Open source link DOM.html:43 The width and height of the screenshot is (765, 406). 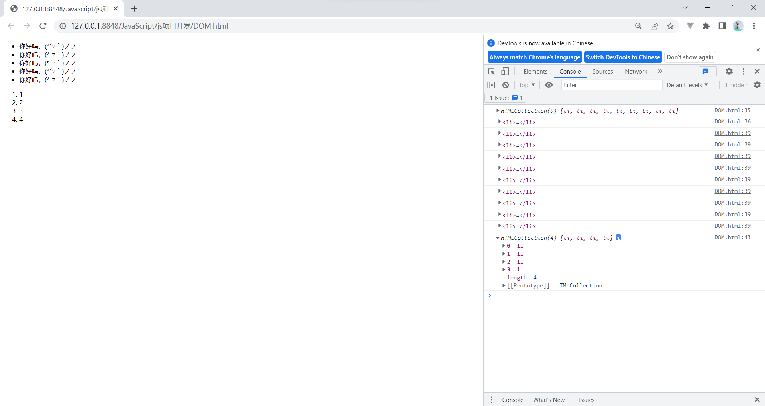pos(732,237)
